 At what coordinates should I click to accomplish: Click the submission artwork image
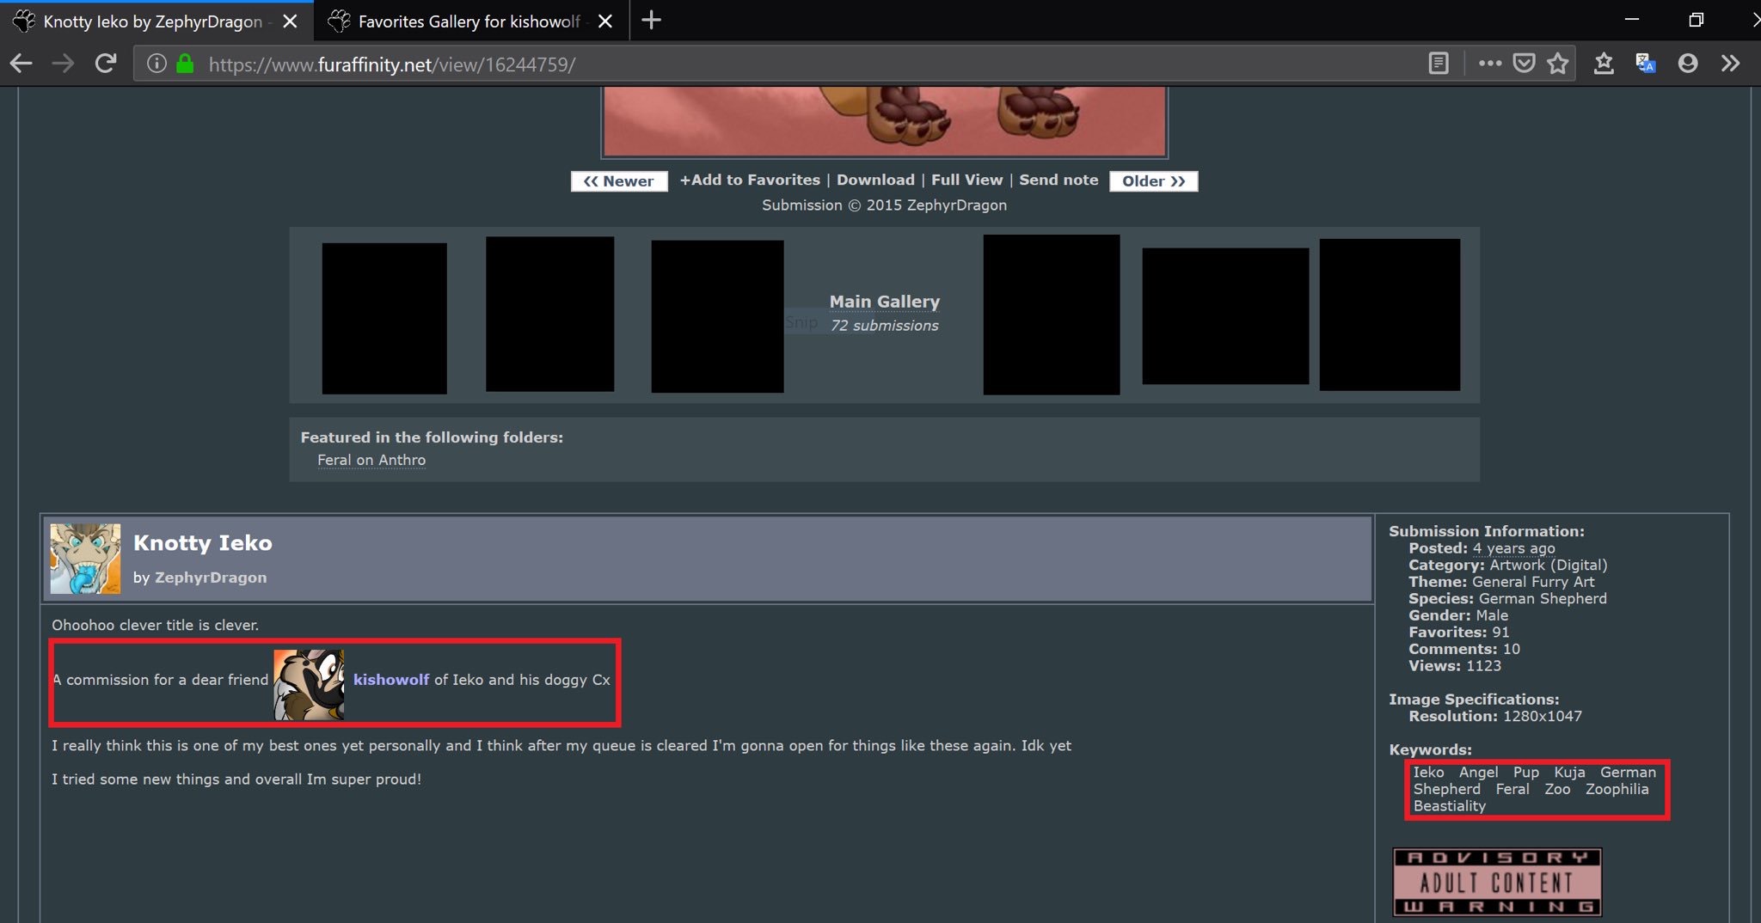(x=884, y=120)
